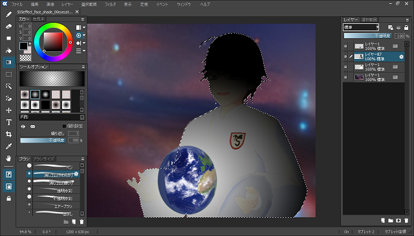
Task: Select the Magic Wand tool
Action: pyautogui.click(x=8, y=86)
